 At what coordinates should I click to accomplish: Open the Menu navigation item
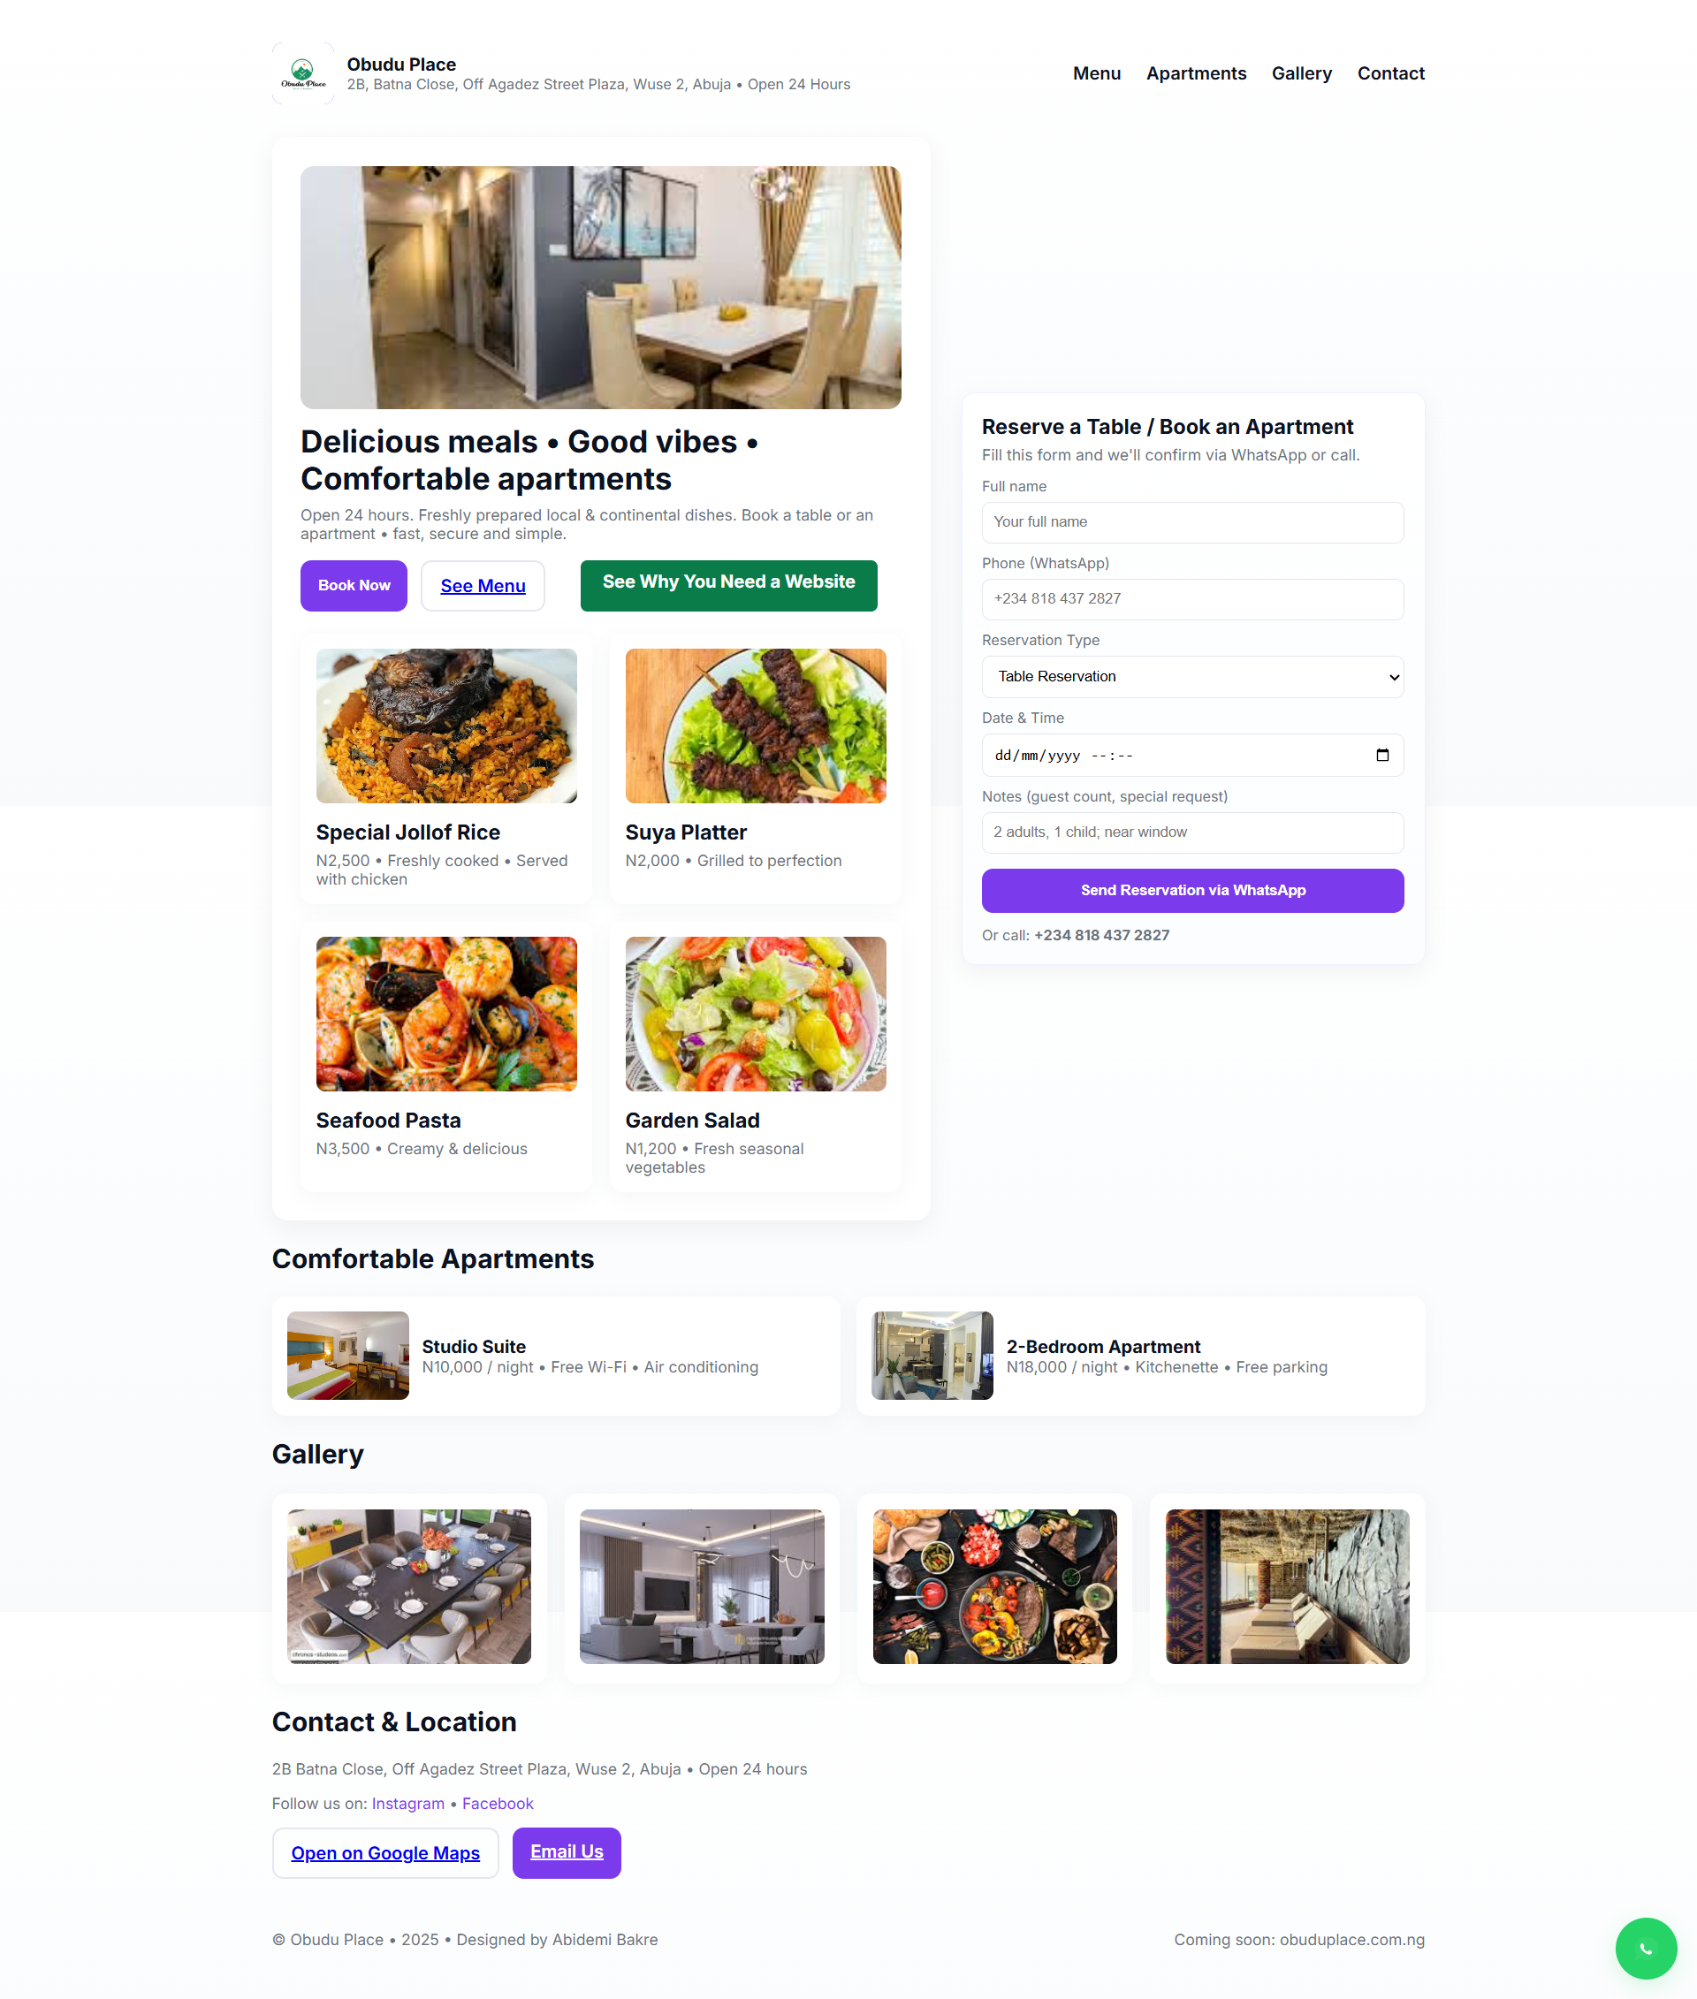pyautogui.click(x=1097, y=73)
